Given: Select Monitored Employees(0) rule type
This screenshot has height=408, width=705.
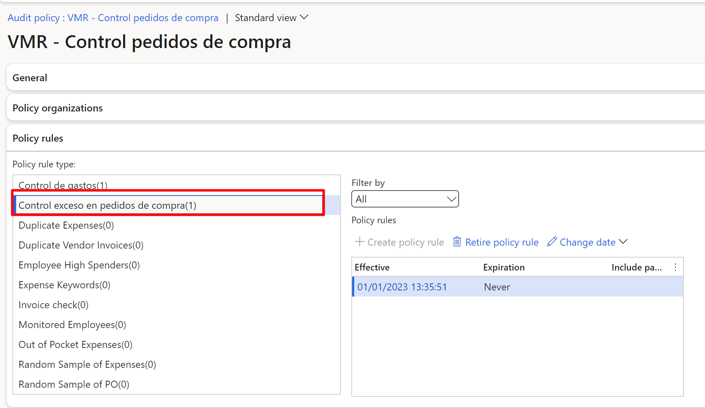Looking at the screenshot, I should (x=177, y=324).
